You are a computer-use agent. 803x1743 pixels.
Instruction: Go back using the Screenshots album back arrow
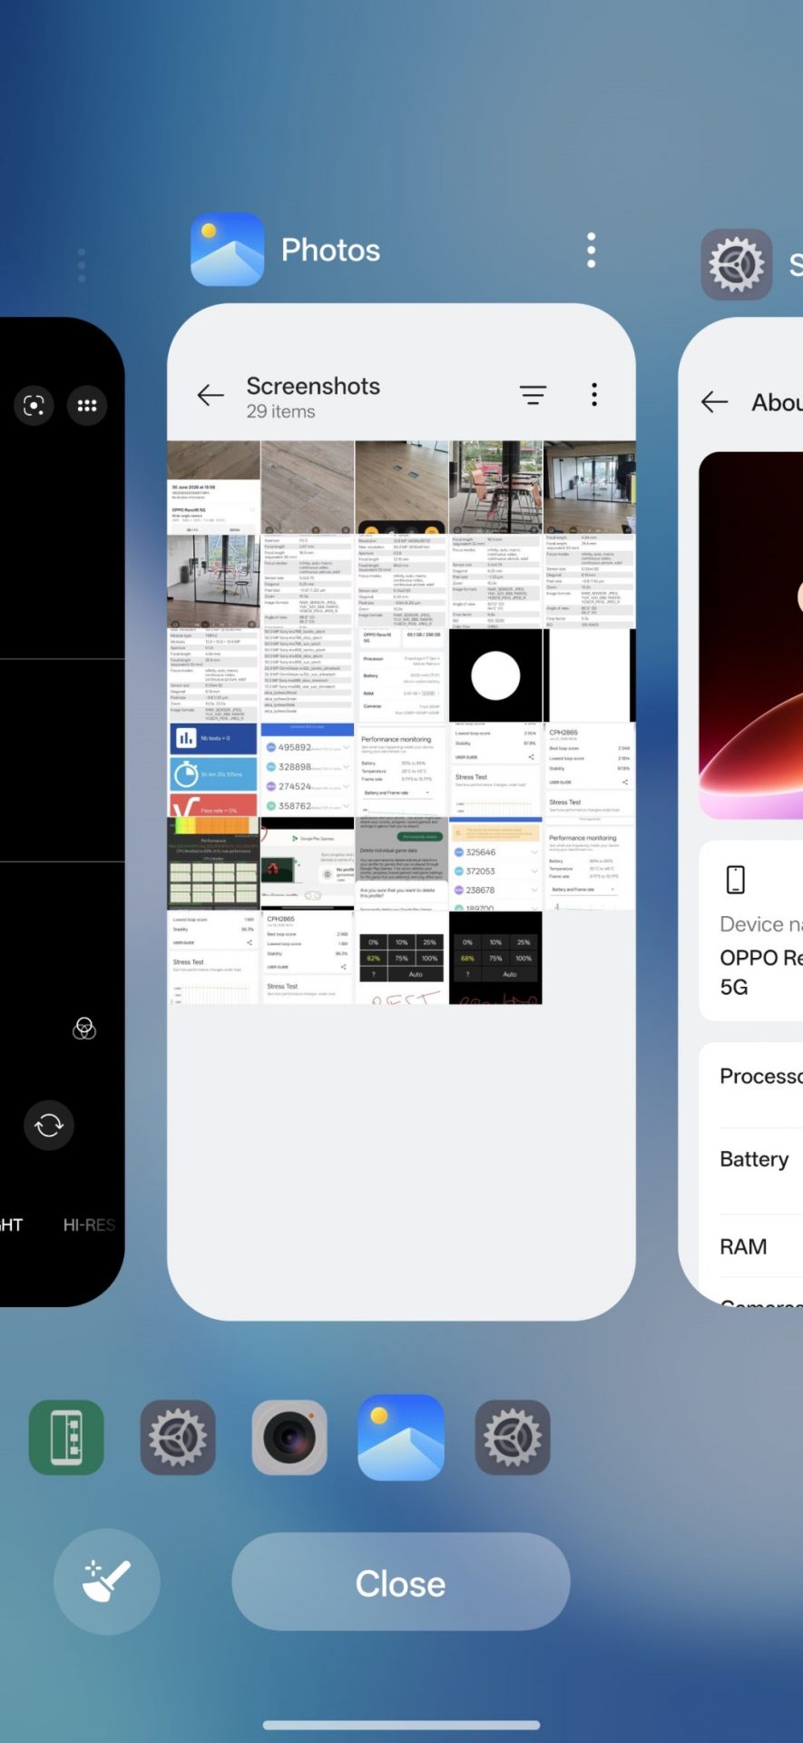pyautogui.click(x=211, y=395)
